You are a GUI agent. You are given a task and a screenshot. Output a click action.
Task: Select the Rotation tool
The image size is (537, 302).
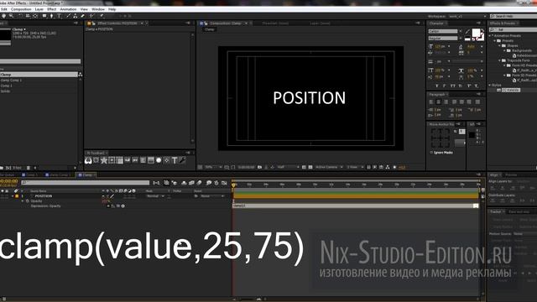20,16
